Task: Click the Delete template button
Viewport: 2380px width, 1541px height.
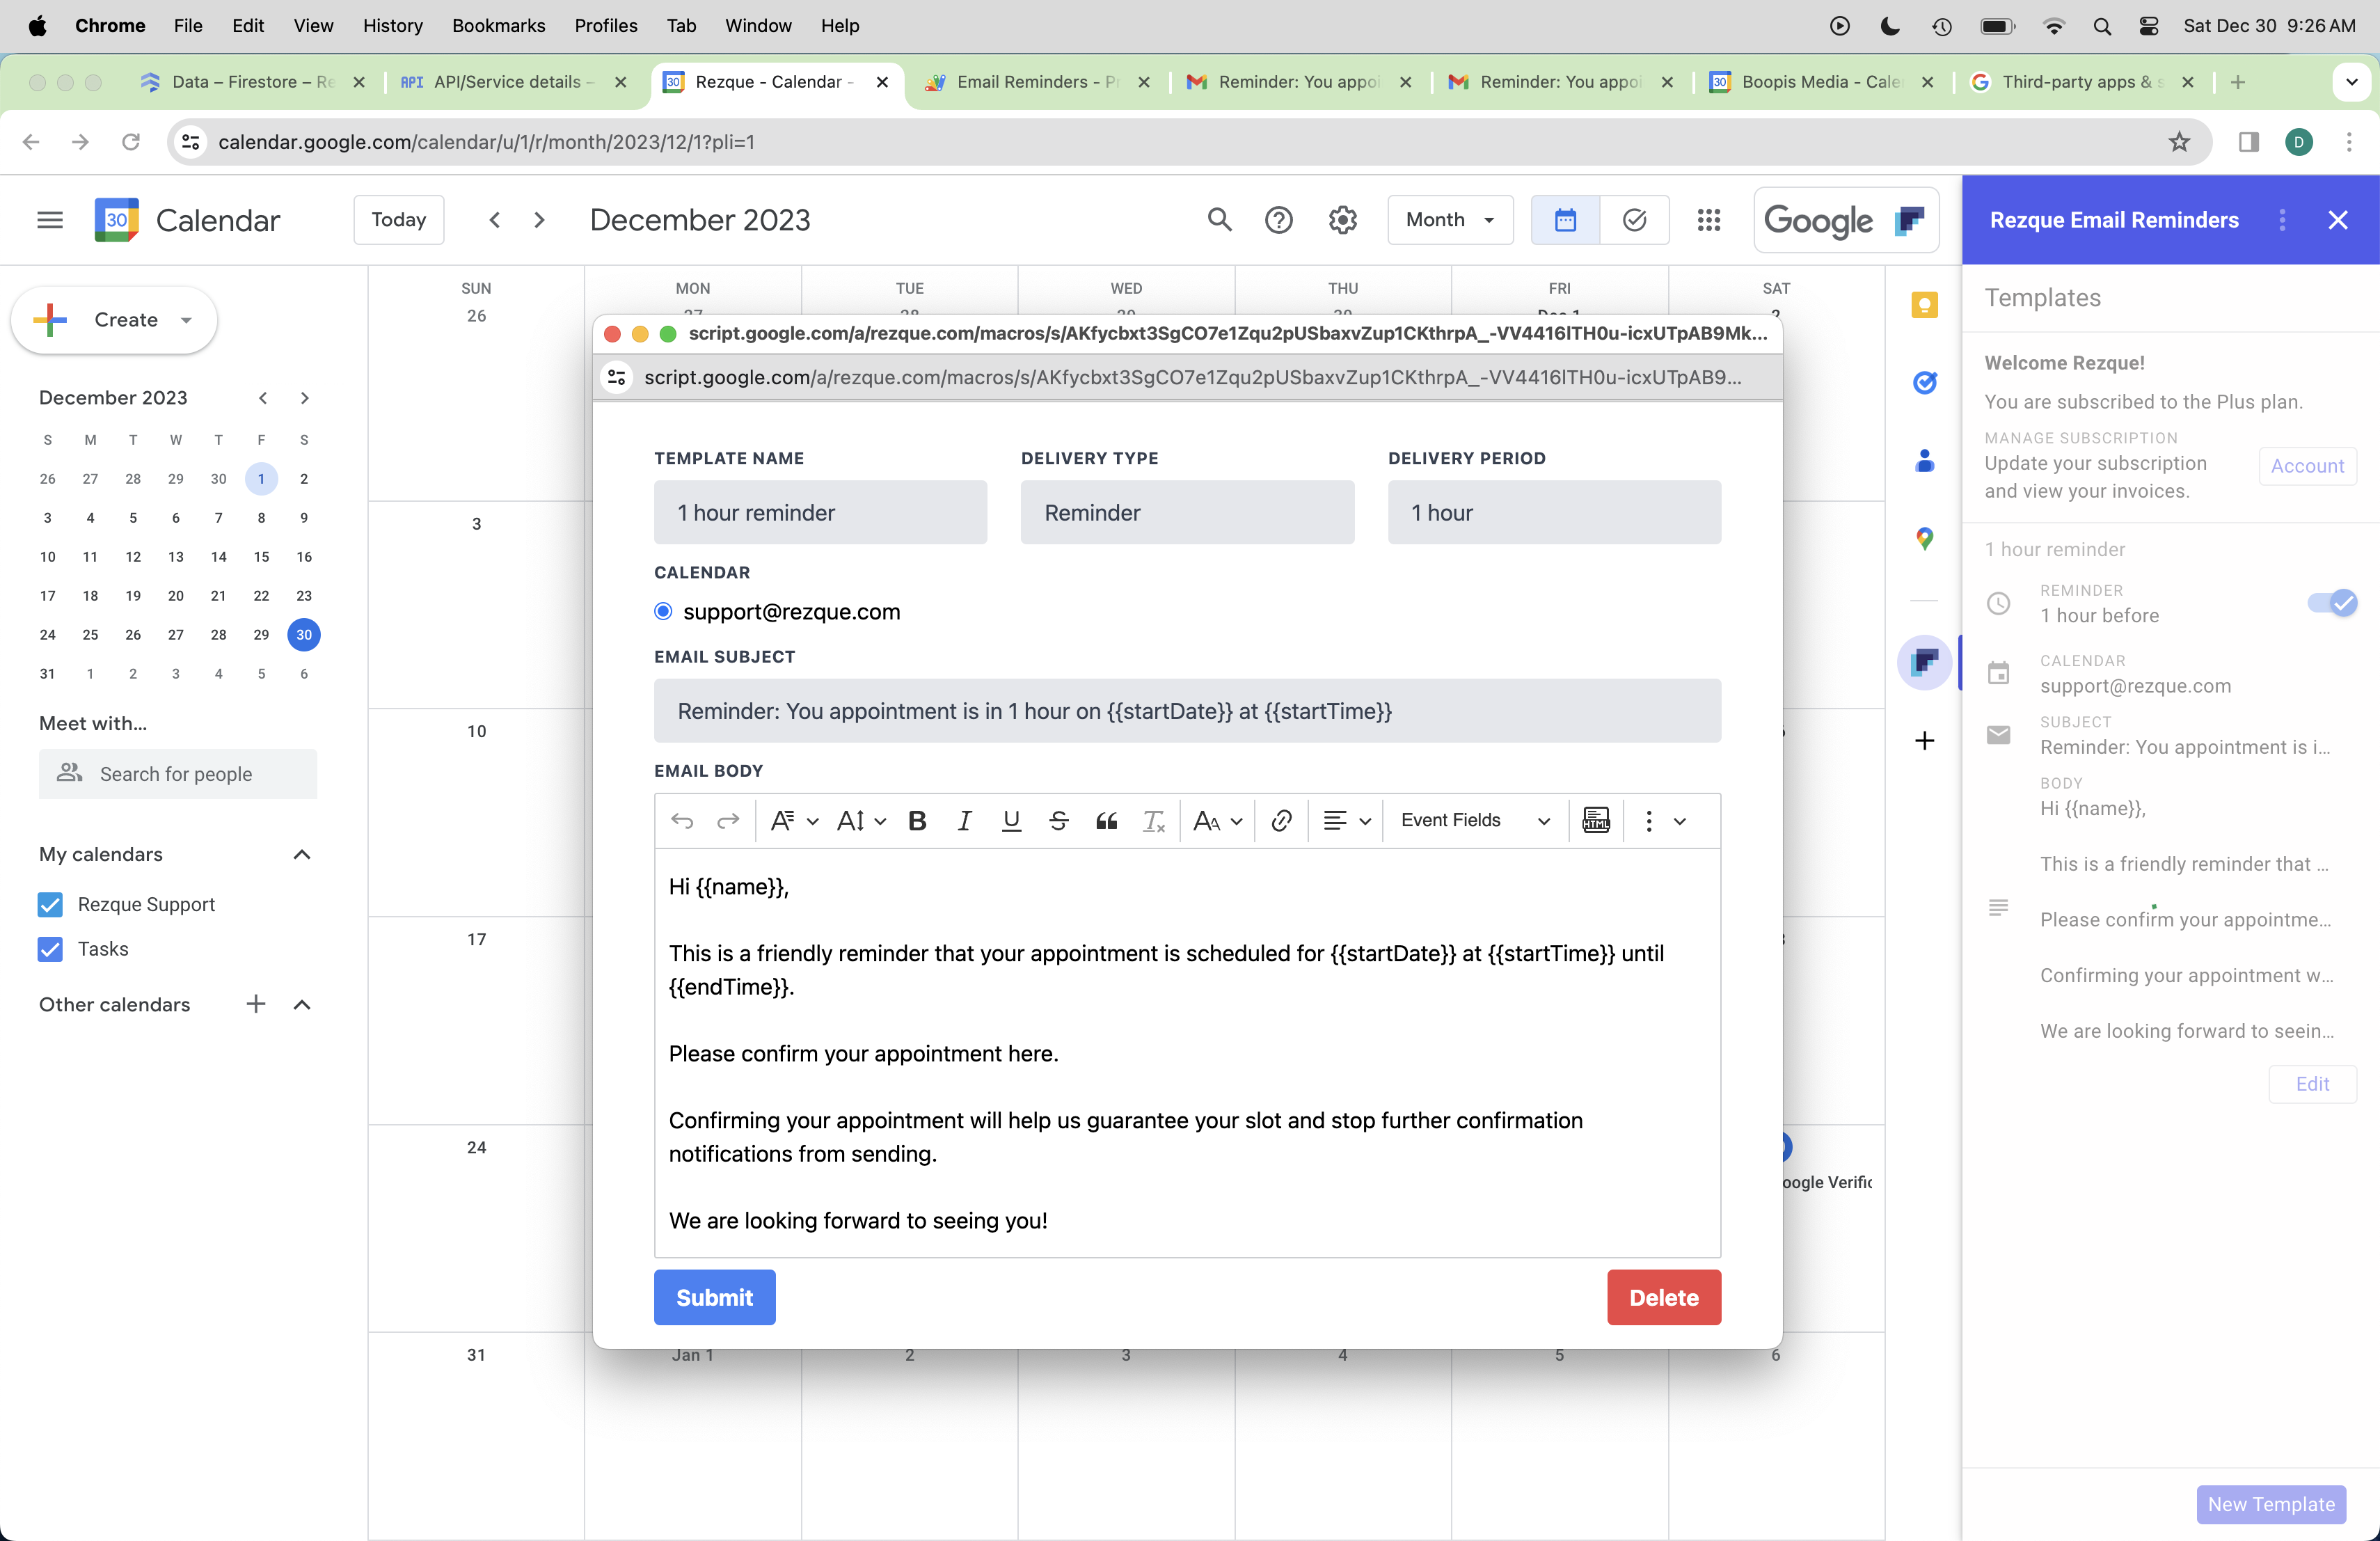Action: pos(1664,1298)
